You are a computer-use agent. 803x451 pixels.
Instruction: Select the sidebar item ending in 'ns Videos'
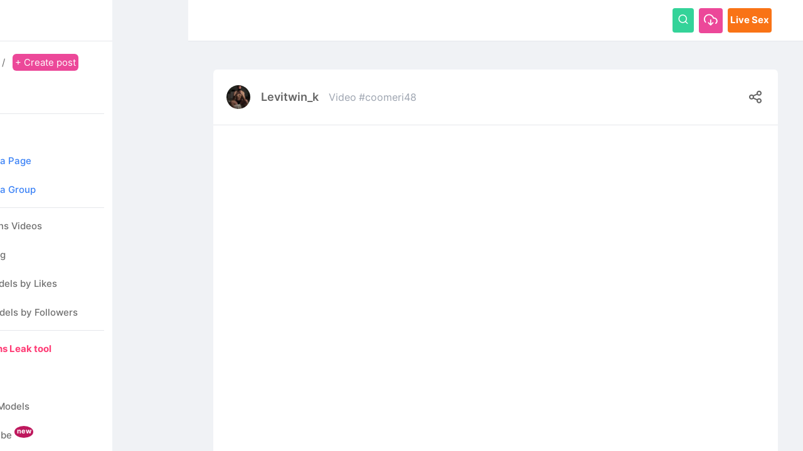21,226
